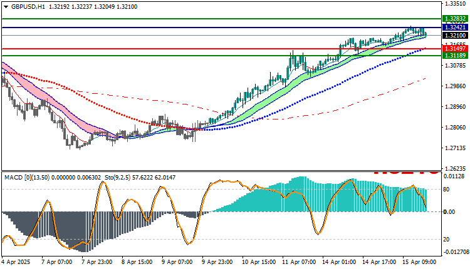Screen dimensions: 470x269
Task: Click the 9 Apr 23:00 time label
Action: click(217, 262)
